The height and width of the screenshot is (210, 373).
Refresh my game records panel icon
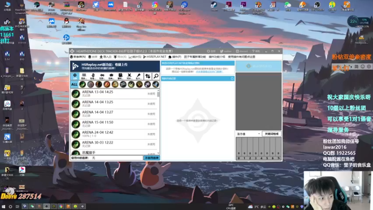[232, 78]
